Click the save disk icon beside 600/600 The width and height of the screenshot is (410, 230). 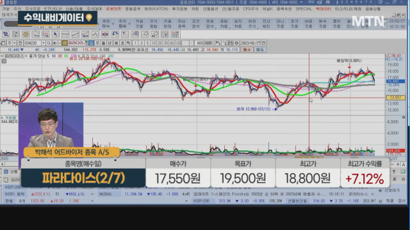tap(231, 43)
